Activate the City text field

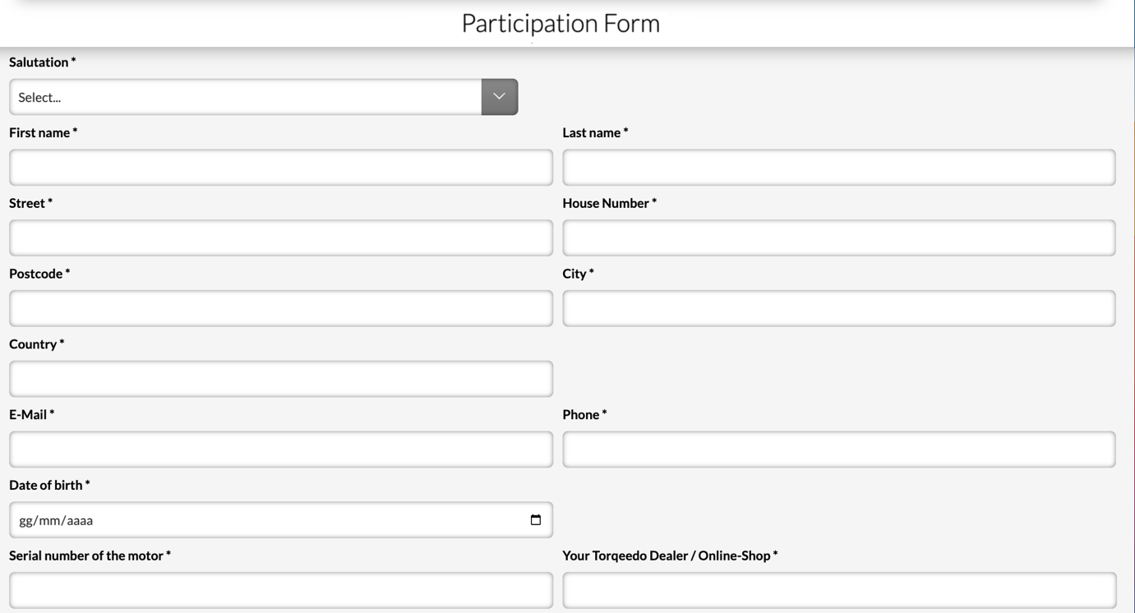[x=838, y=309]
